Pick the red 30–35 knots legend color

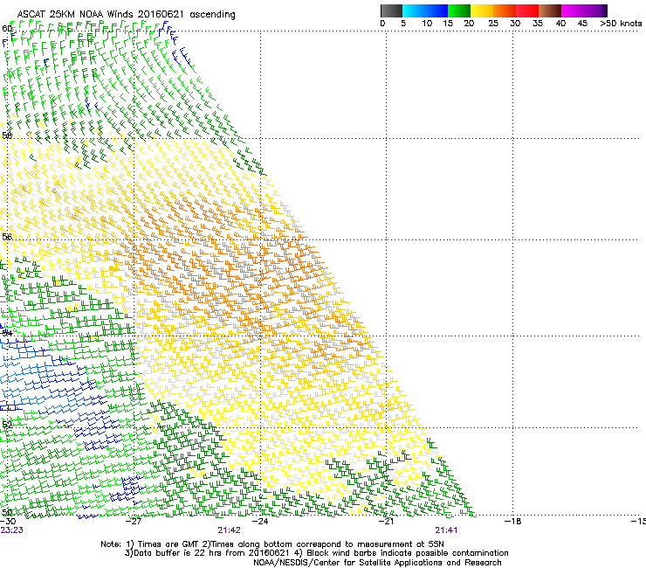[x=527, y=10]
